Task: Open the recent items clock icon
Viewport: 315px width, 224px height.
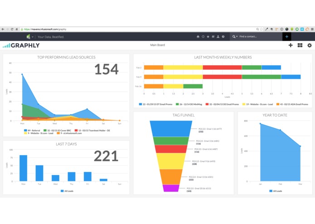Action: pos(203,37)
